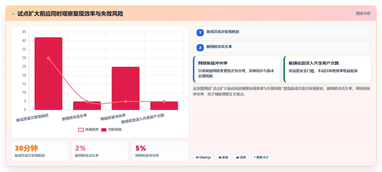
Task: Click the trend point on the 断网修改丢失率 bar
Action: (87, 102)
